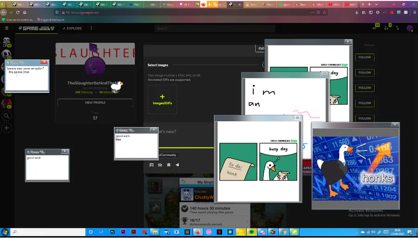
Task: Open File Explorer from the taskbar
Action: point(155,232)
